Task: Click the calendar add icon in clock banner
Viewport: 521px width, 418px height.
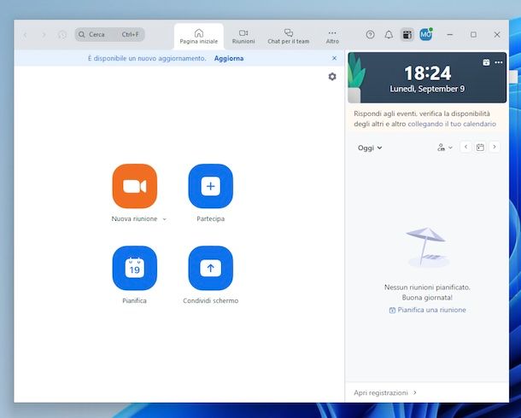Action: tap(486, 62)
